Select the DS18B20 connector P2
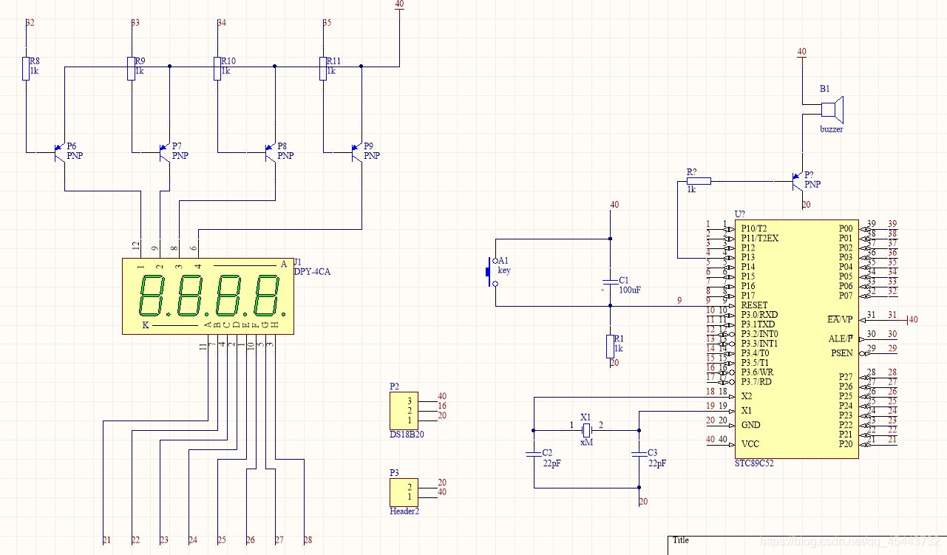 pyautogui.click(x=403, y=410)
